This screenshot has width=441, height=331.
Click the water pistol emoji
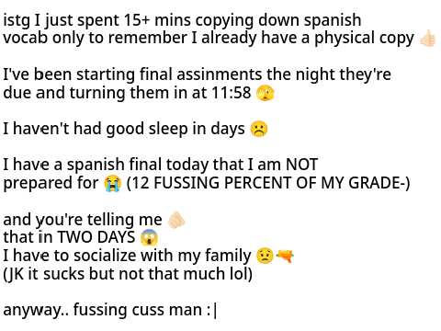pos(285,256)
